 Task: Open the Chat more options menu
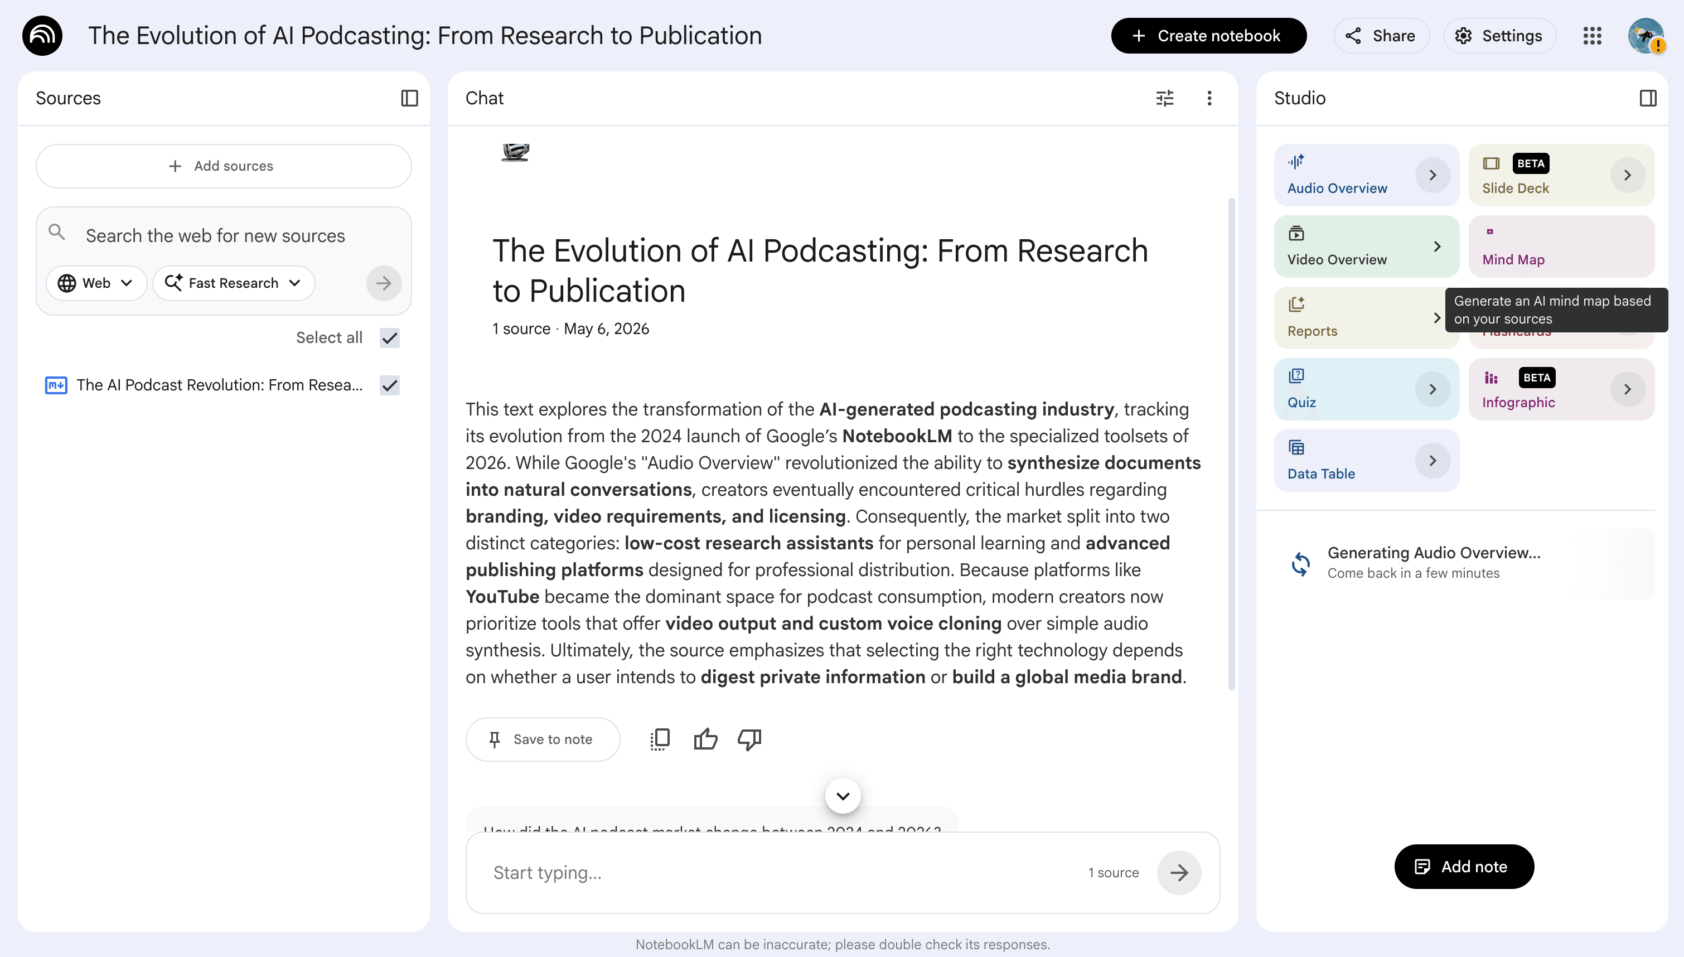tap(1209, 98)
